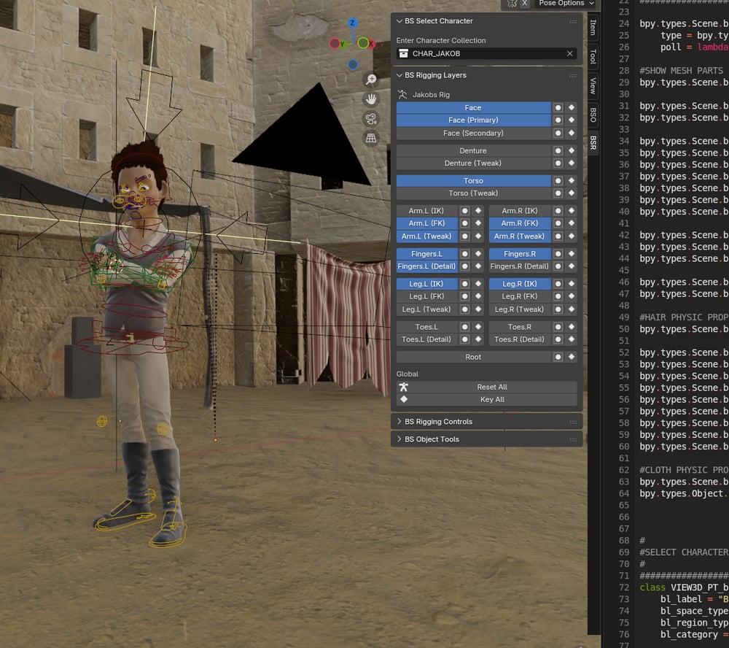The image size is (729, 648).
Task: Enable the Toes.R rig layer
Action: click(x=520, y=327)
